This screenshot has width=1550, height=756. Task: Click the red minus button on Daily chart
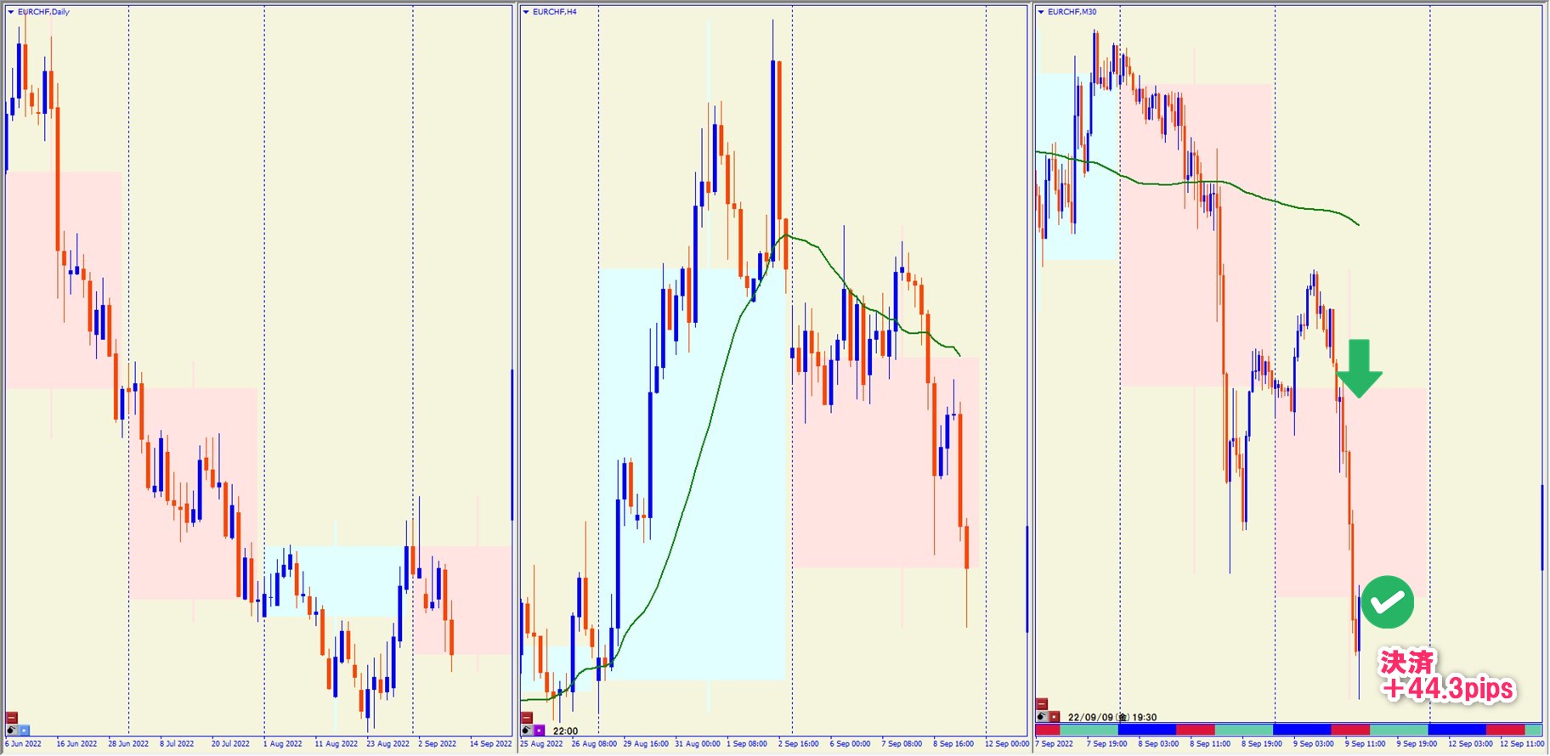click(12, 718)
